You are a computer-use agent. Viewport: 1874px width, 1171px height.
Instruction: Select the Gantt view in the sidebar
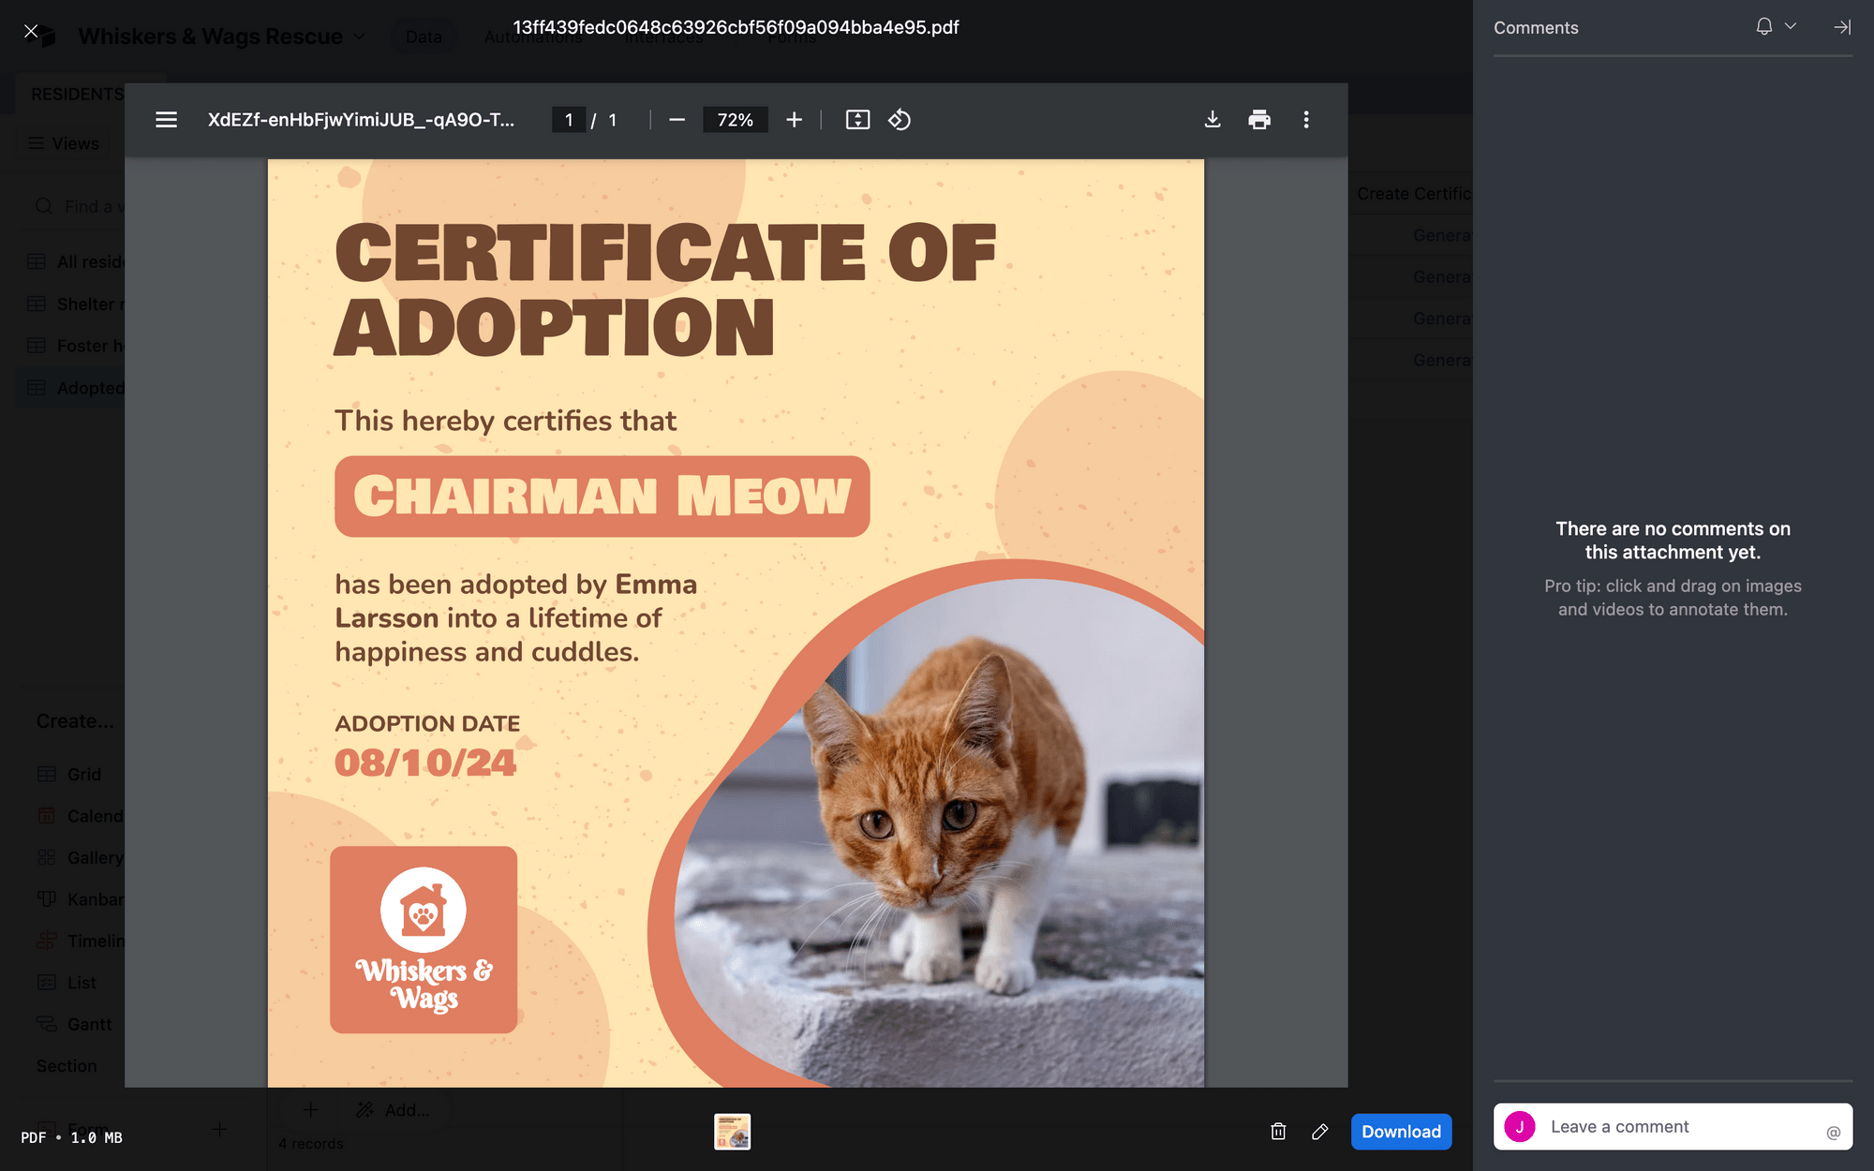88,1023
